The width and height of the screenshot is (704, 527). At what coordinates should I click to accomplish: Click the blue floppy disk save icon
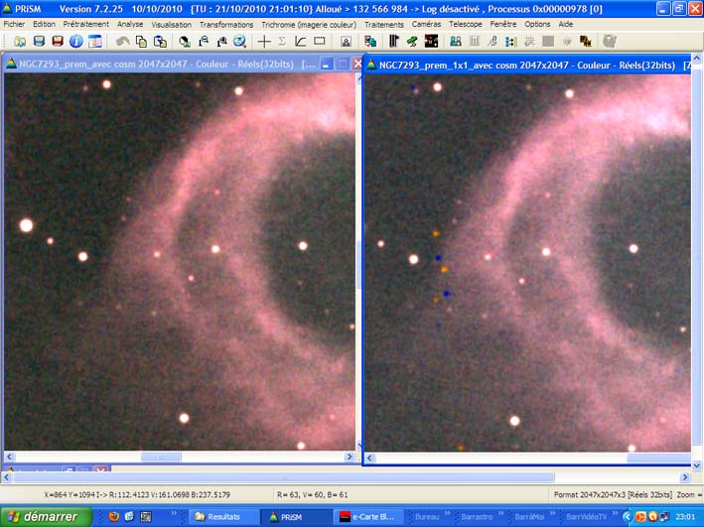point(39,42)
